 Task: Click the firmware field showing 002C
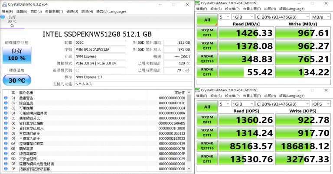[x=100, y=42]
